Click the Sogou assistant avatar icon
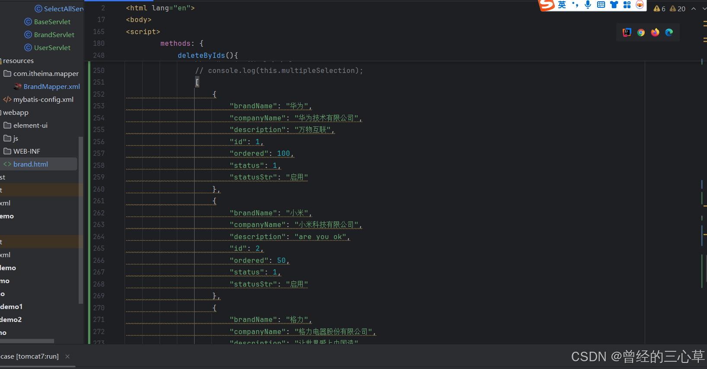Screen dimensions: 707x369 (x=640, y=5)
